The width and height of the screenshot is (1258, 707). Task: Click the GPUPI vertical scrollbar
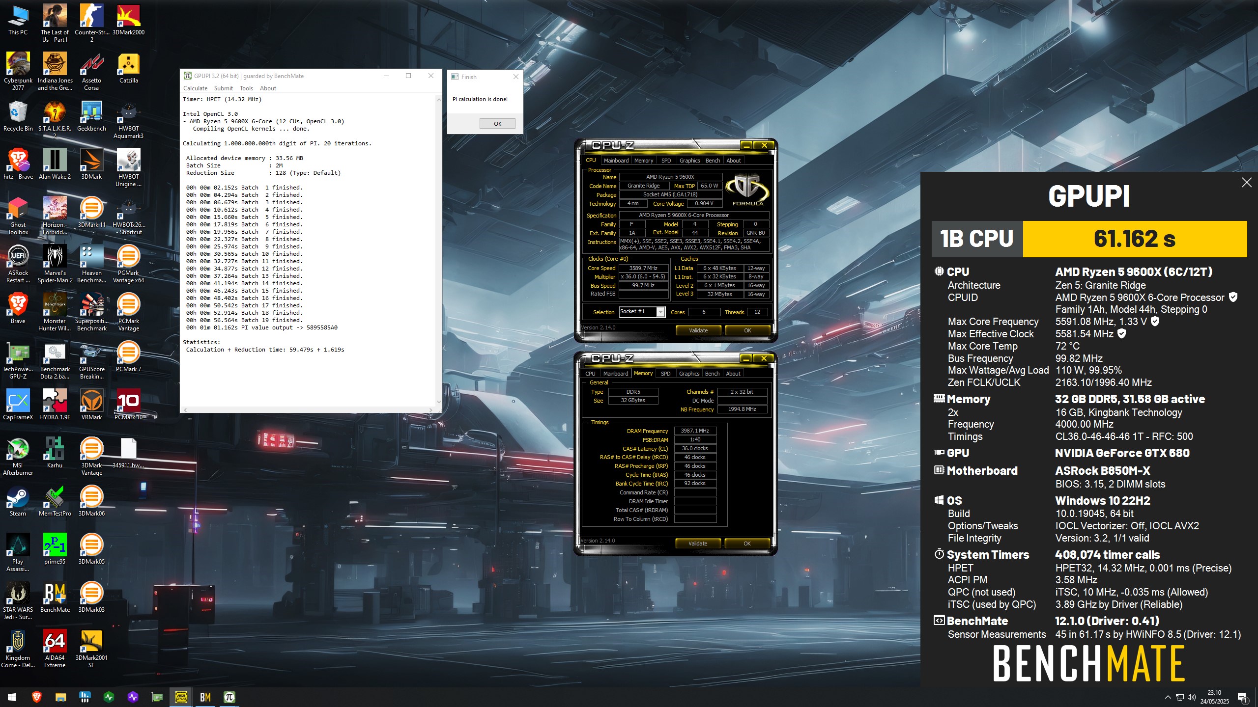[438, 250]
